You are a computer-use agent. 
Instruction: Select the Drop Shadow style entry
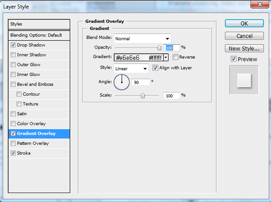(31, 45)
